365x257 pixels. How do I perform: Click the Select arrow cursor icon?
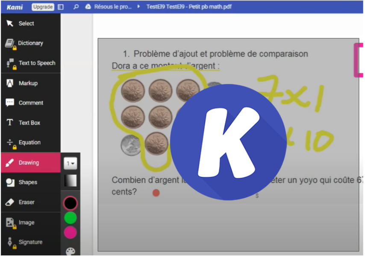(x=10, y=23)
